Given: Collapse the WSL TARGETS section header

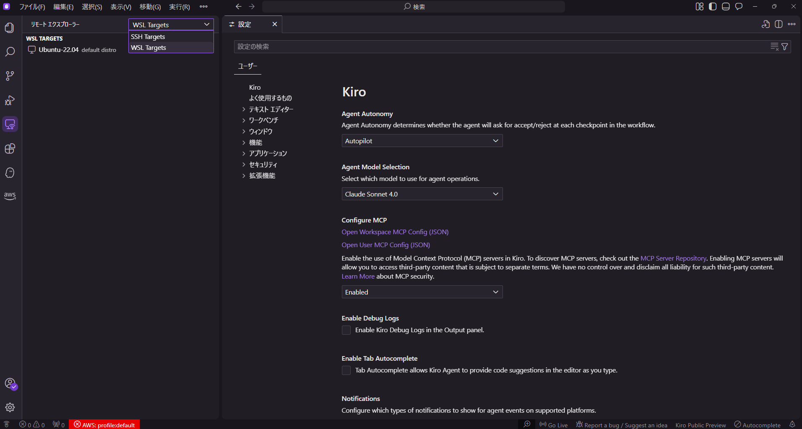Looking at the screenshot, I should 44,39.
